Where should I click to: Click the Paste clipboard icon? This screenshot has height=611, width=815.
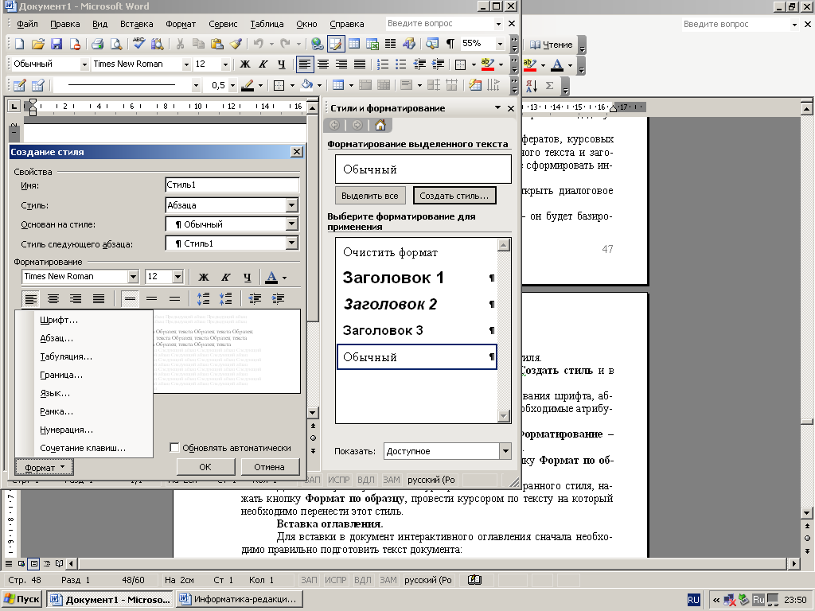pyautogui.click(x=216, y=45)
